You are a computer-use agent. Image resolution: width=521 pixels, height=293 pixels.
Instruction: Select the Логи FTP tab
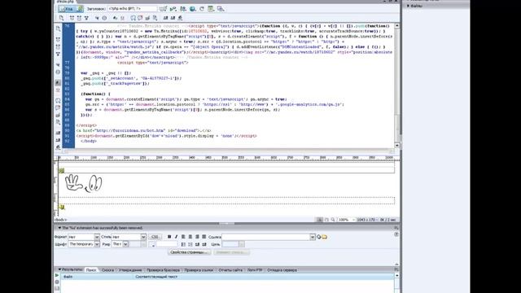click(x=255, y=270)
